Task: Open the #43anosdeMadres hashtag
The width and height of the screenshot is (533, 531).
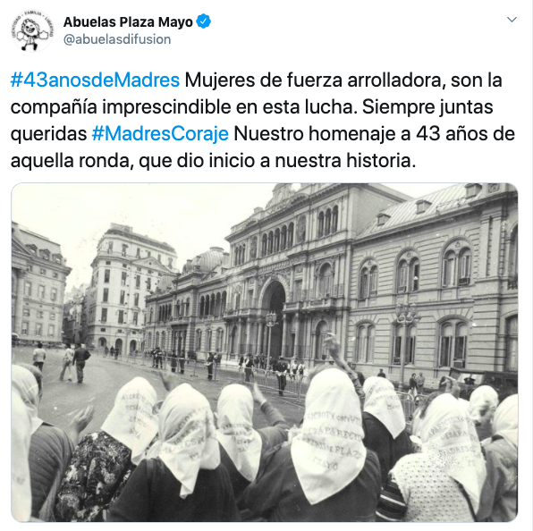Action: tap(95, 80)
